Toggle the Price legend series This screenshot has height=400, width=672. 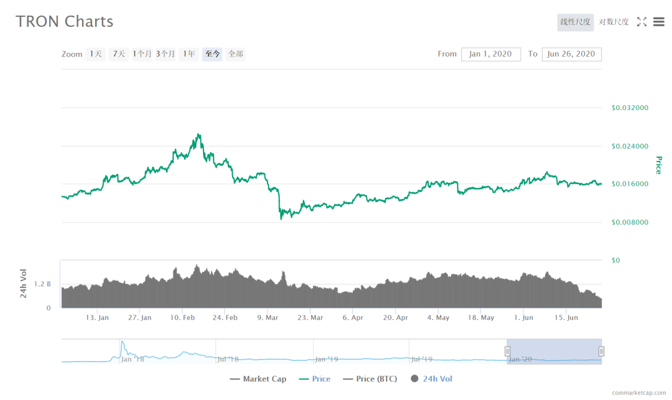pos(315,379)
